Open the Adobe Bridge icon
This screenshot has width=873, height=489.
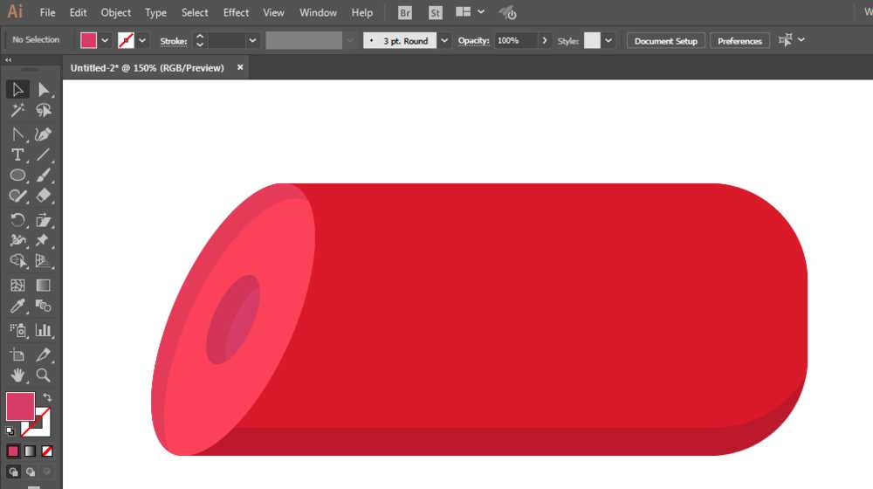(x=405, y=13)
